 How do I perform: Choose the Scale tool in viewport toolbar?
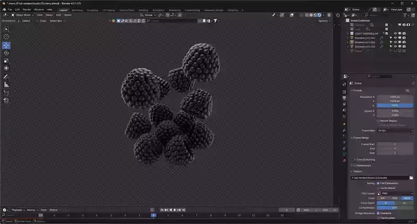(x=6, y=61)
